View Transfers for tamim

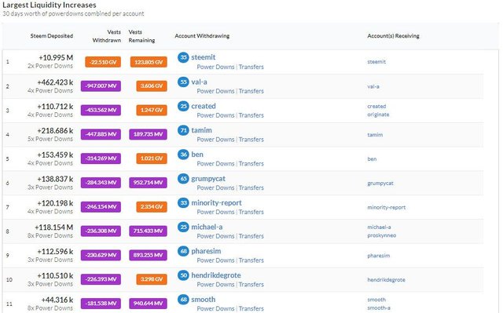click(251, 140)
